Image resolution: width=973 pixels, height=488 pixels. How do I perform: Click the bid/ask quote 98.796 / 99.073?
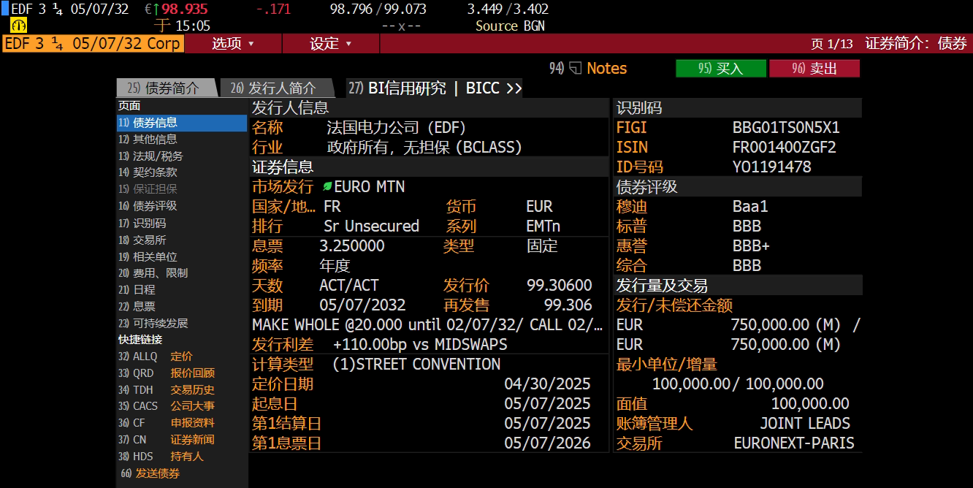pyautogui.click(x=378, y=9)
